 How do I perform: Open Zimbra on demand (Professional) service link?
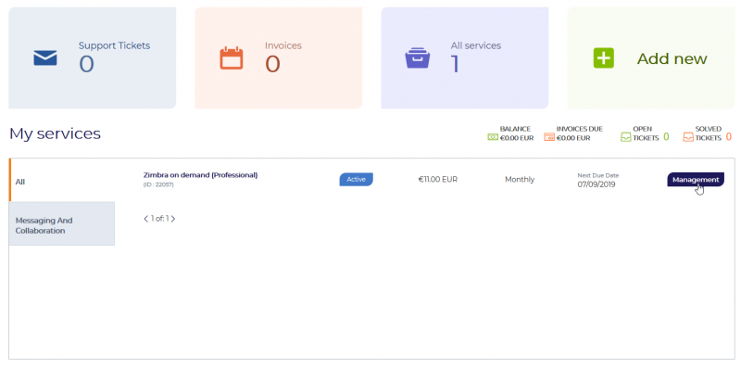(200, 175)
